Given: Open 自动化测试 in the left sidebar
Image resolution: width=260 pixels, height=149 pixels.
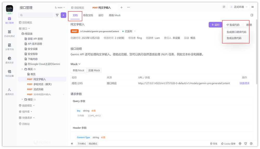Looking at the screenshot, I should [9, 33].
